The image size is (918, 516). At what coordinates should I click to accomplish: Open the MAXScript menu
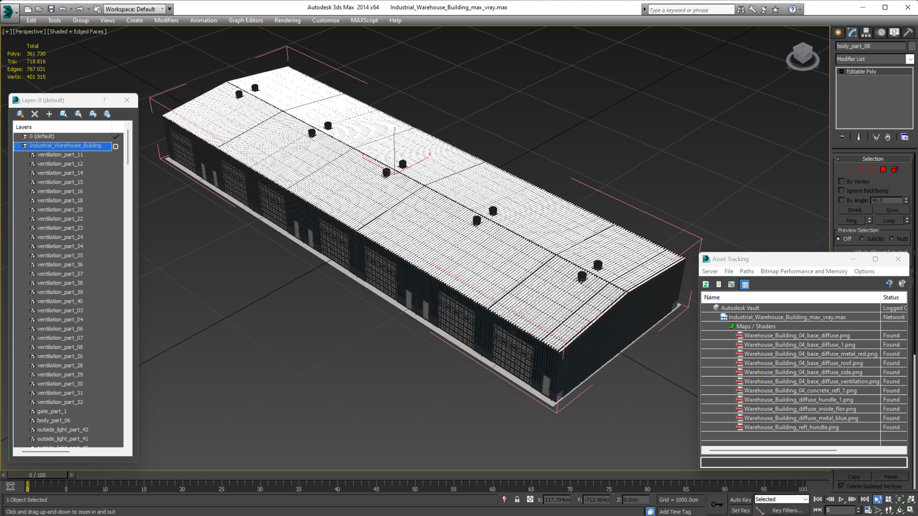coord(364,20)
